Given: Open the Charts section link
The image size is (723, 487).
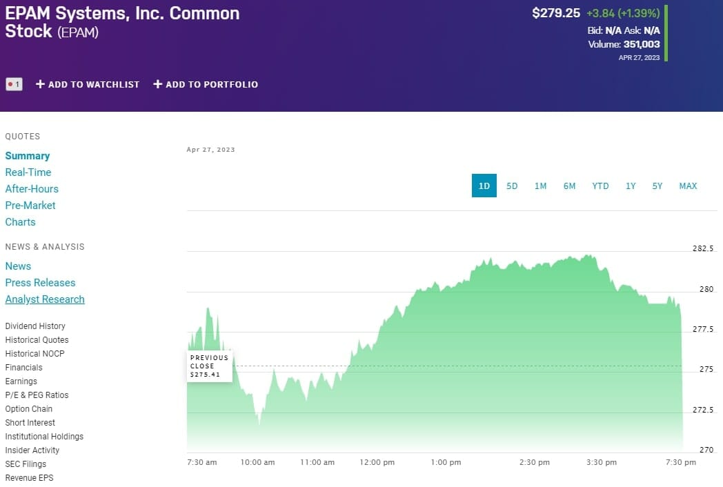Looking at the screenshot, I should 20,222.
